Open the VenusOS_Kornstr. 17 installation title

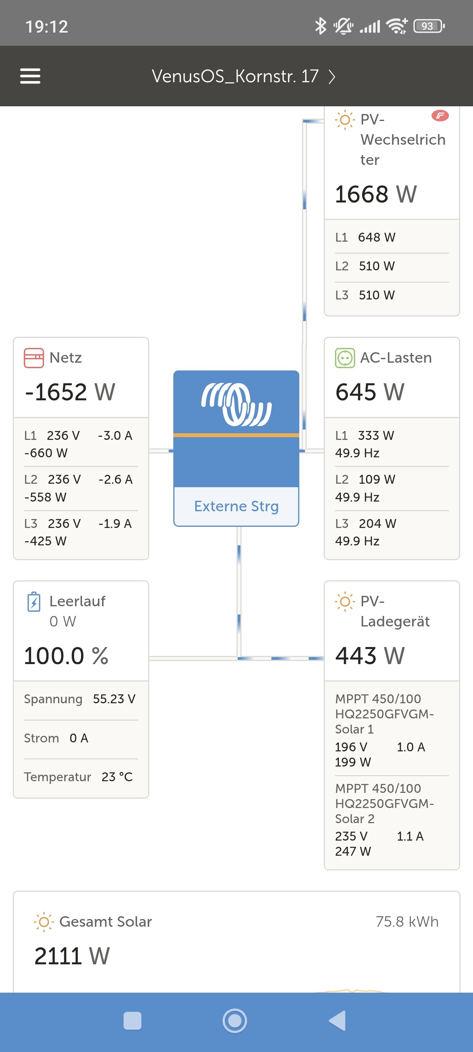pos(235,76)
